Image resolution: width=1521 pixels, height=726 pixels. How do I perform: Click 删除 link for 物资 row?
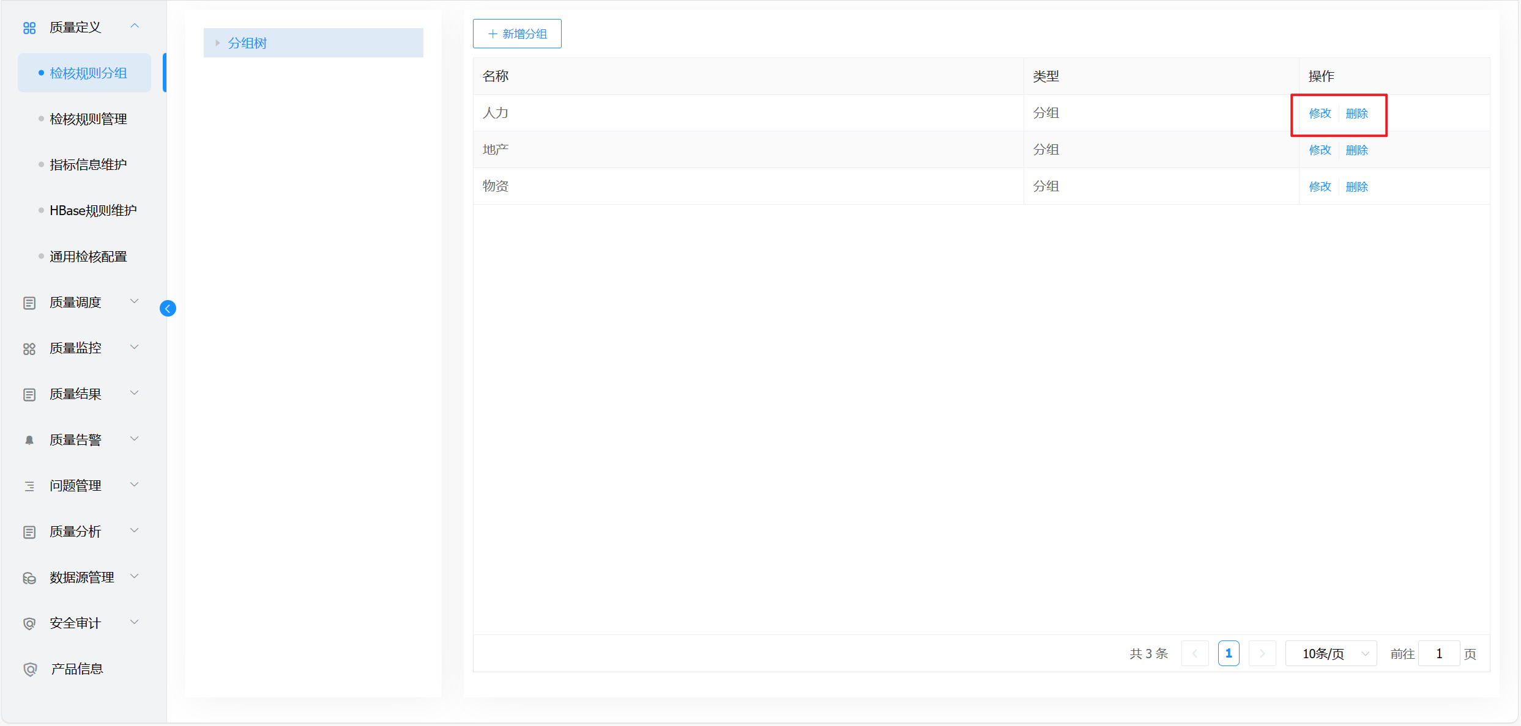(x=1356, y=187)
